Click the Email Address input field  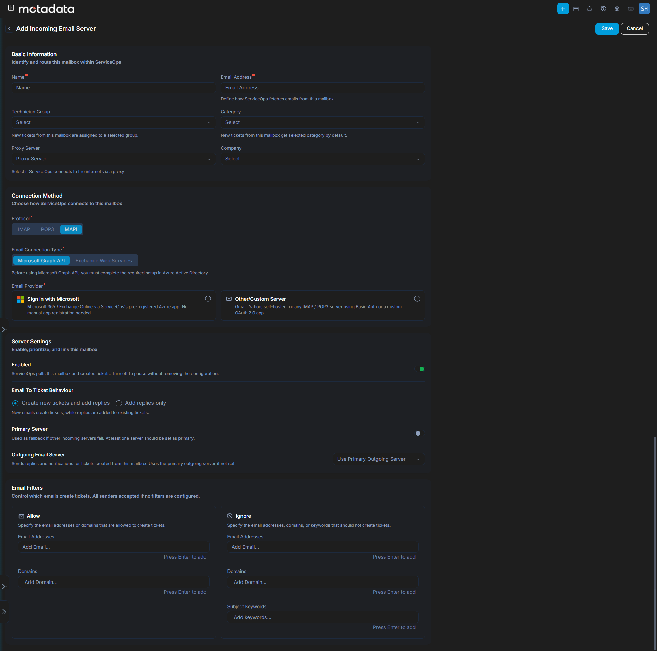[323, 88]
